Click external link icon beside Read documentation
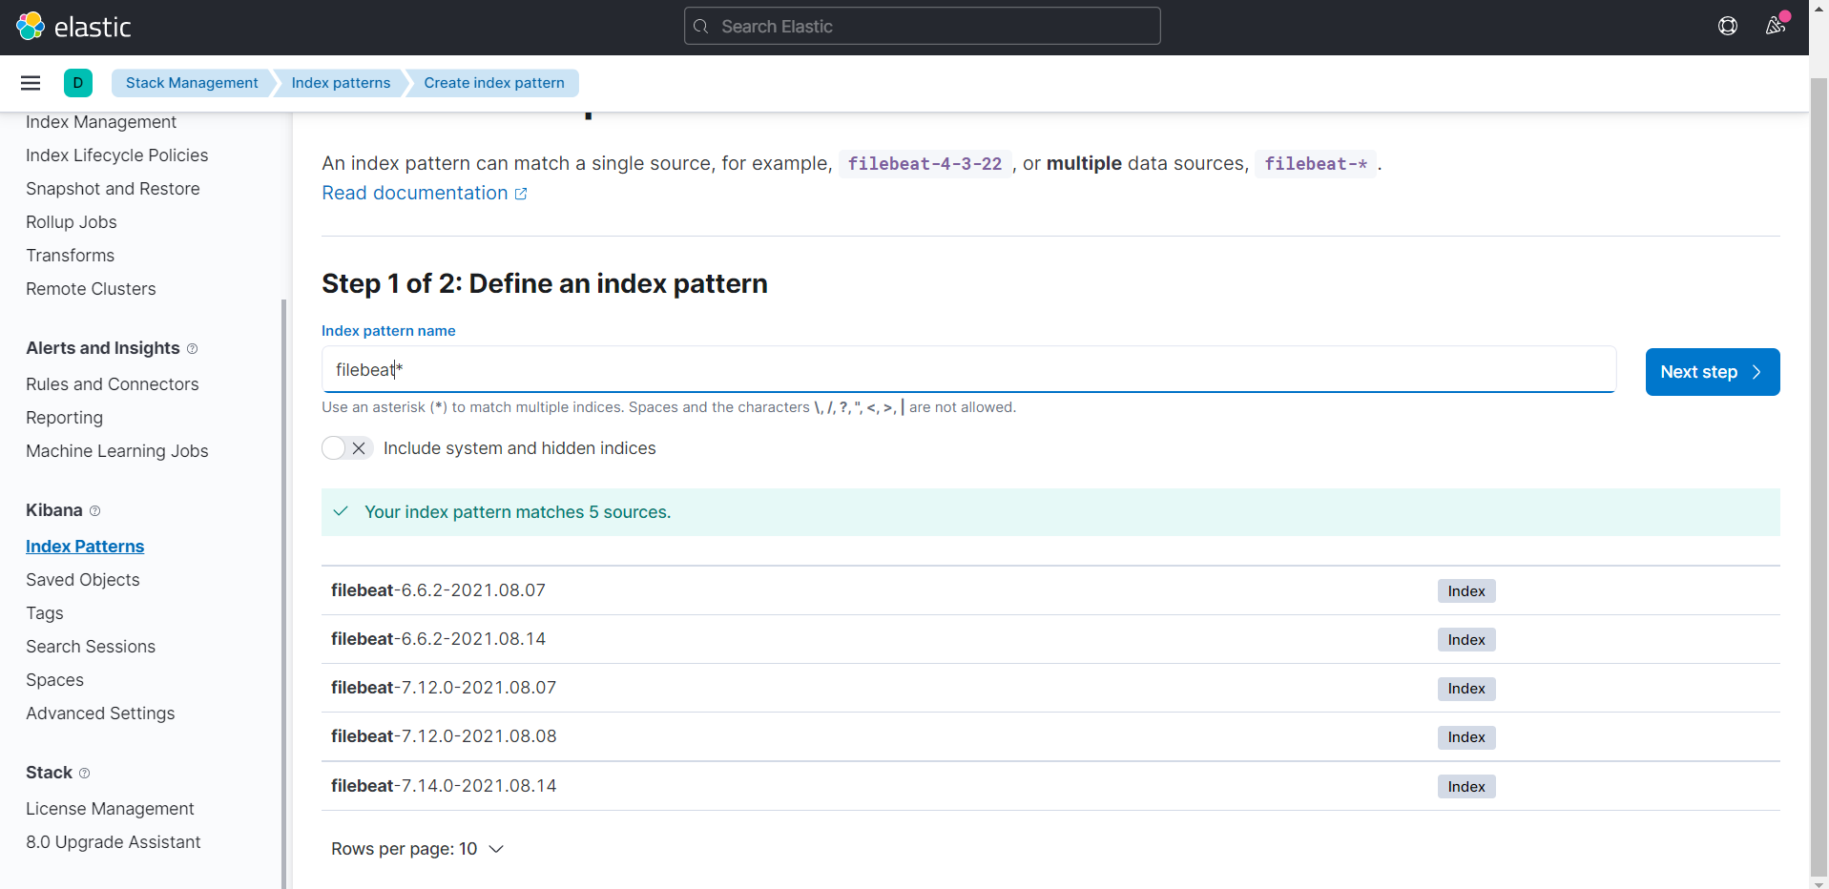Image resolution: width=1829 pixels, height=889 pixels. (x=521, y=194)
